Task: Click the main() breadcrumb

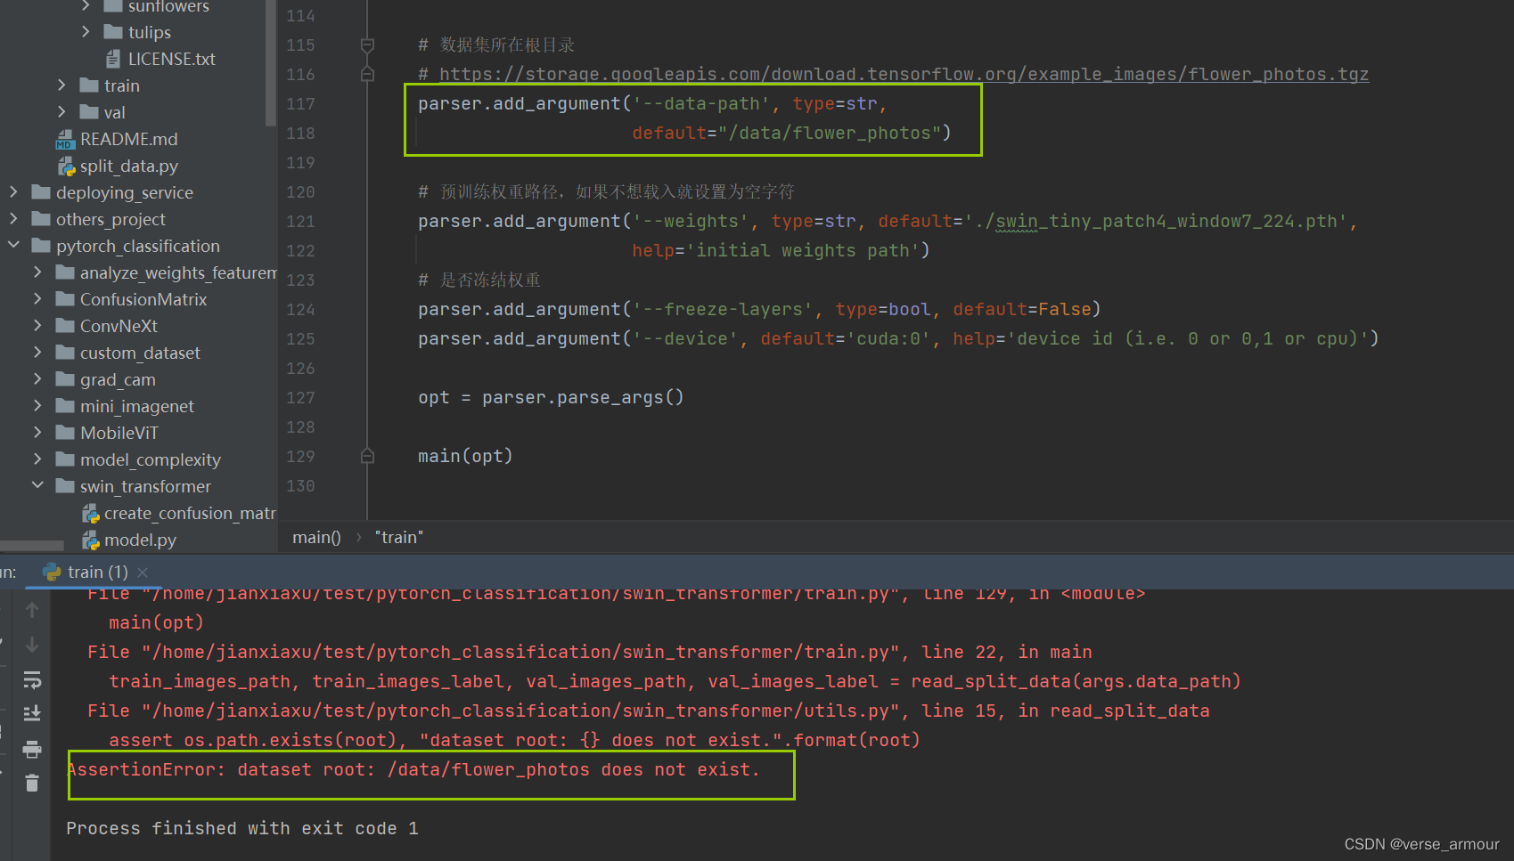Action: pos(316,537)
